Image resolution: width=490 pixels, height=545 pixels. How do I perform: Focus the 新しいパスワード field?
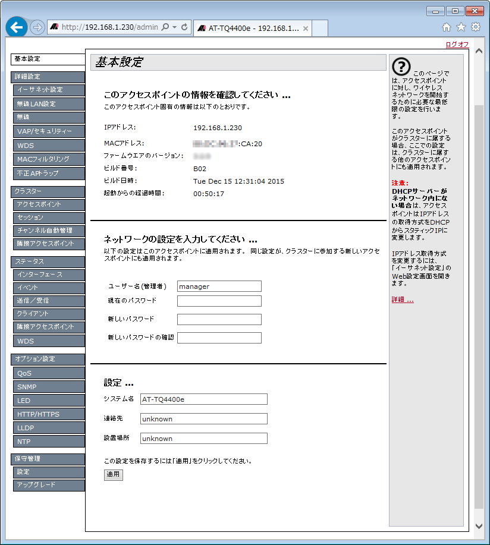pyautogui.click(x=219, y=319)
